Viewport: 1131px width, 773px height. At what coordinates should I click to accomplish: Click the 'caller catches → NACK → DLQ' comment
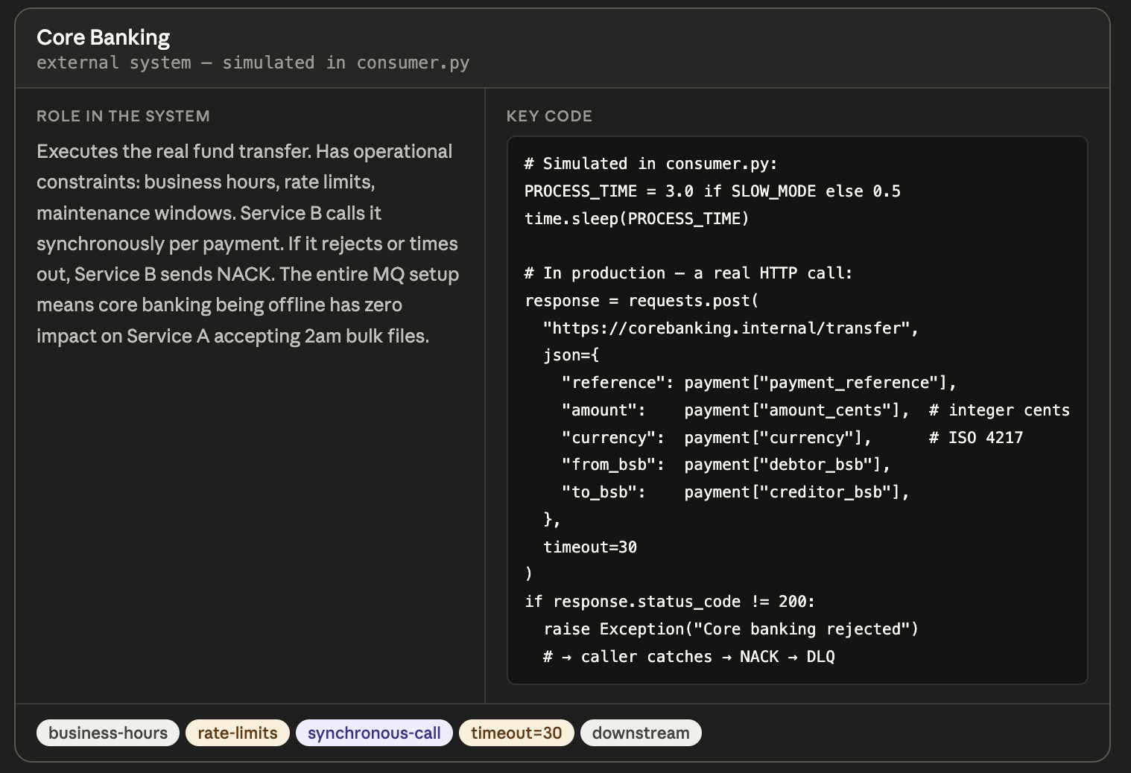click(x=689, y=657)
